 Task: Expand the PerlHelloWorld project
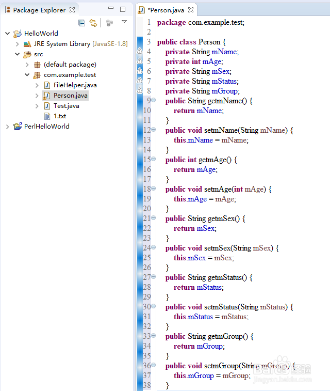[7, 127]
